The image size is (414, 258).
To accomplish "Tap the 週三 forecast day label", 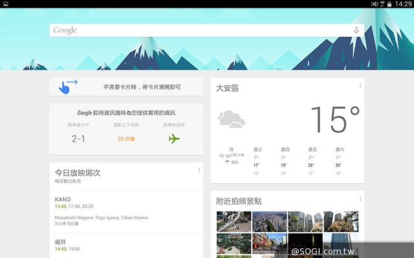I will pos(257,150).
